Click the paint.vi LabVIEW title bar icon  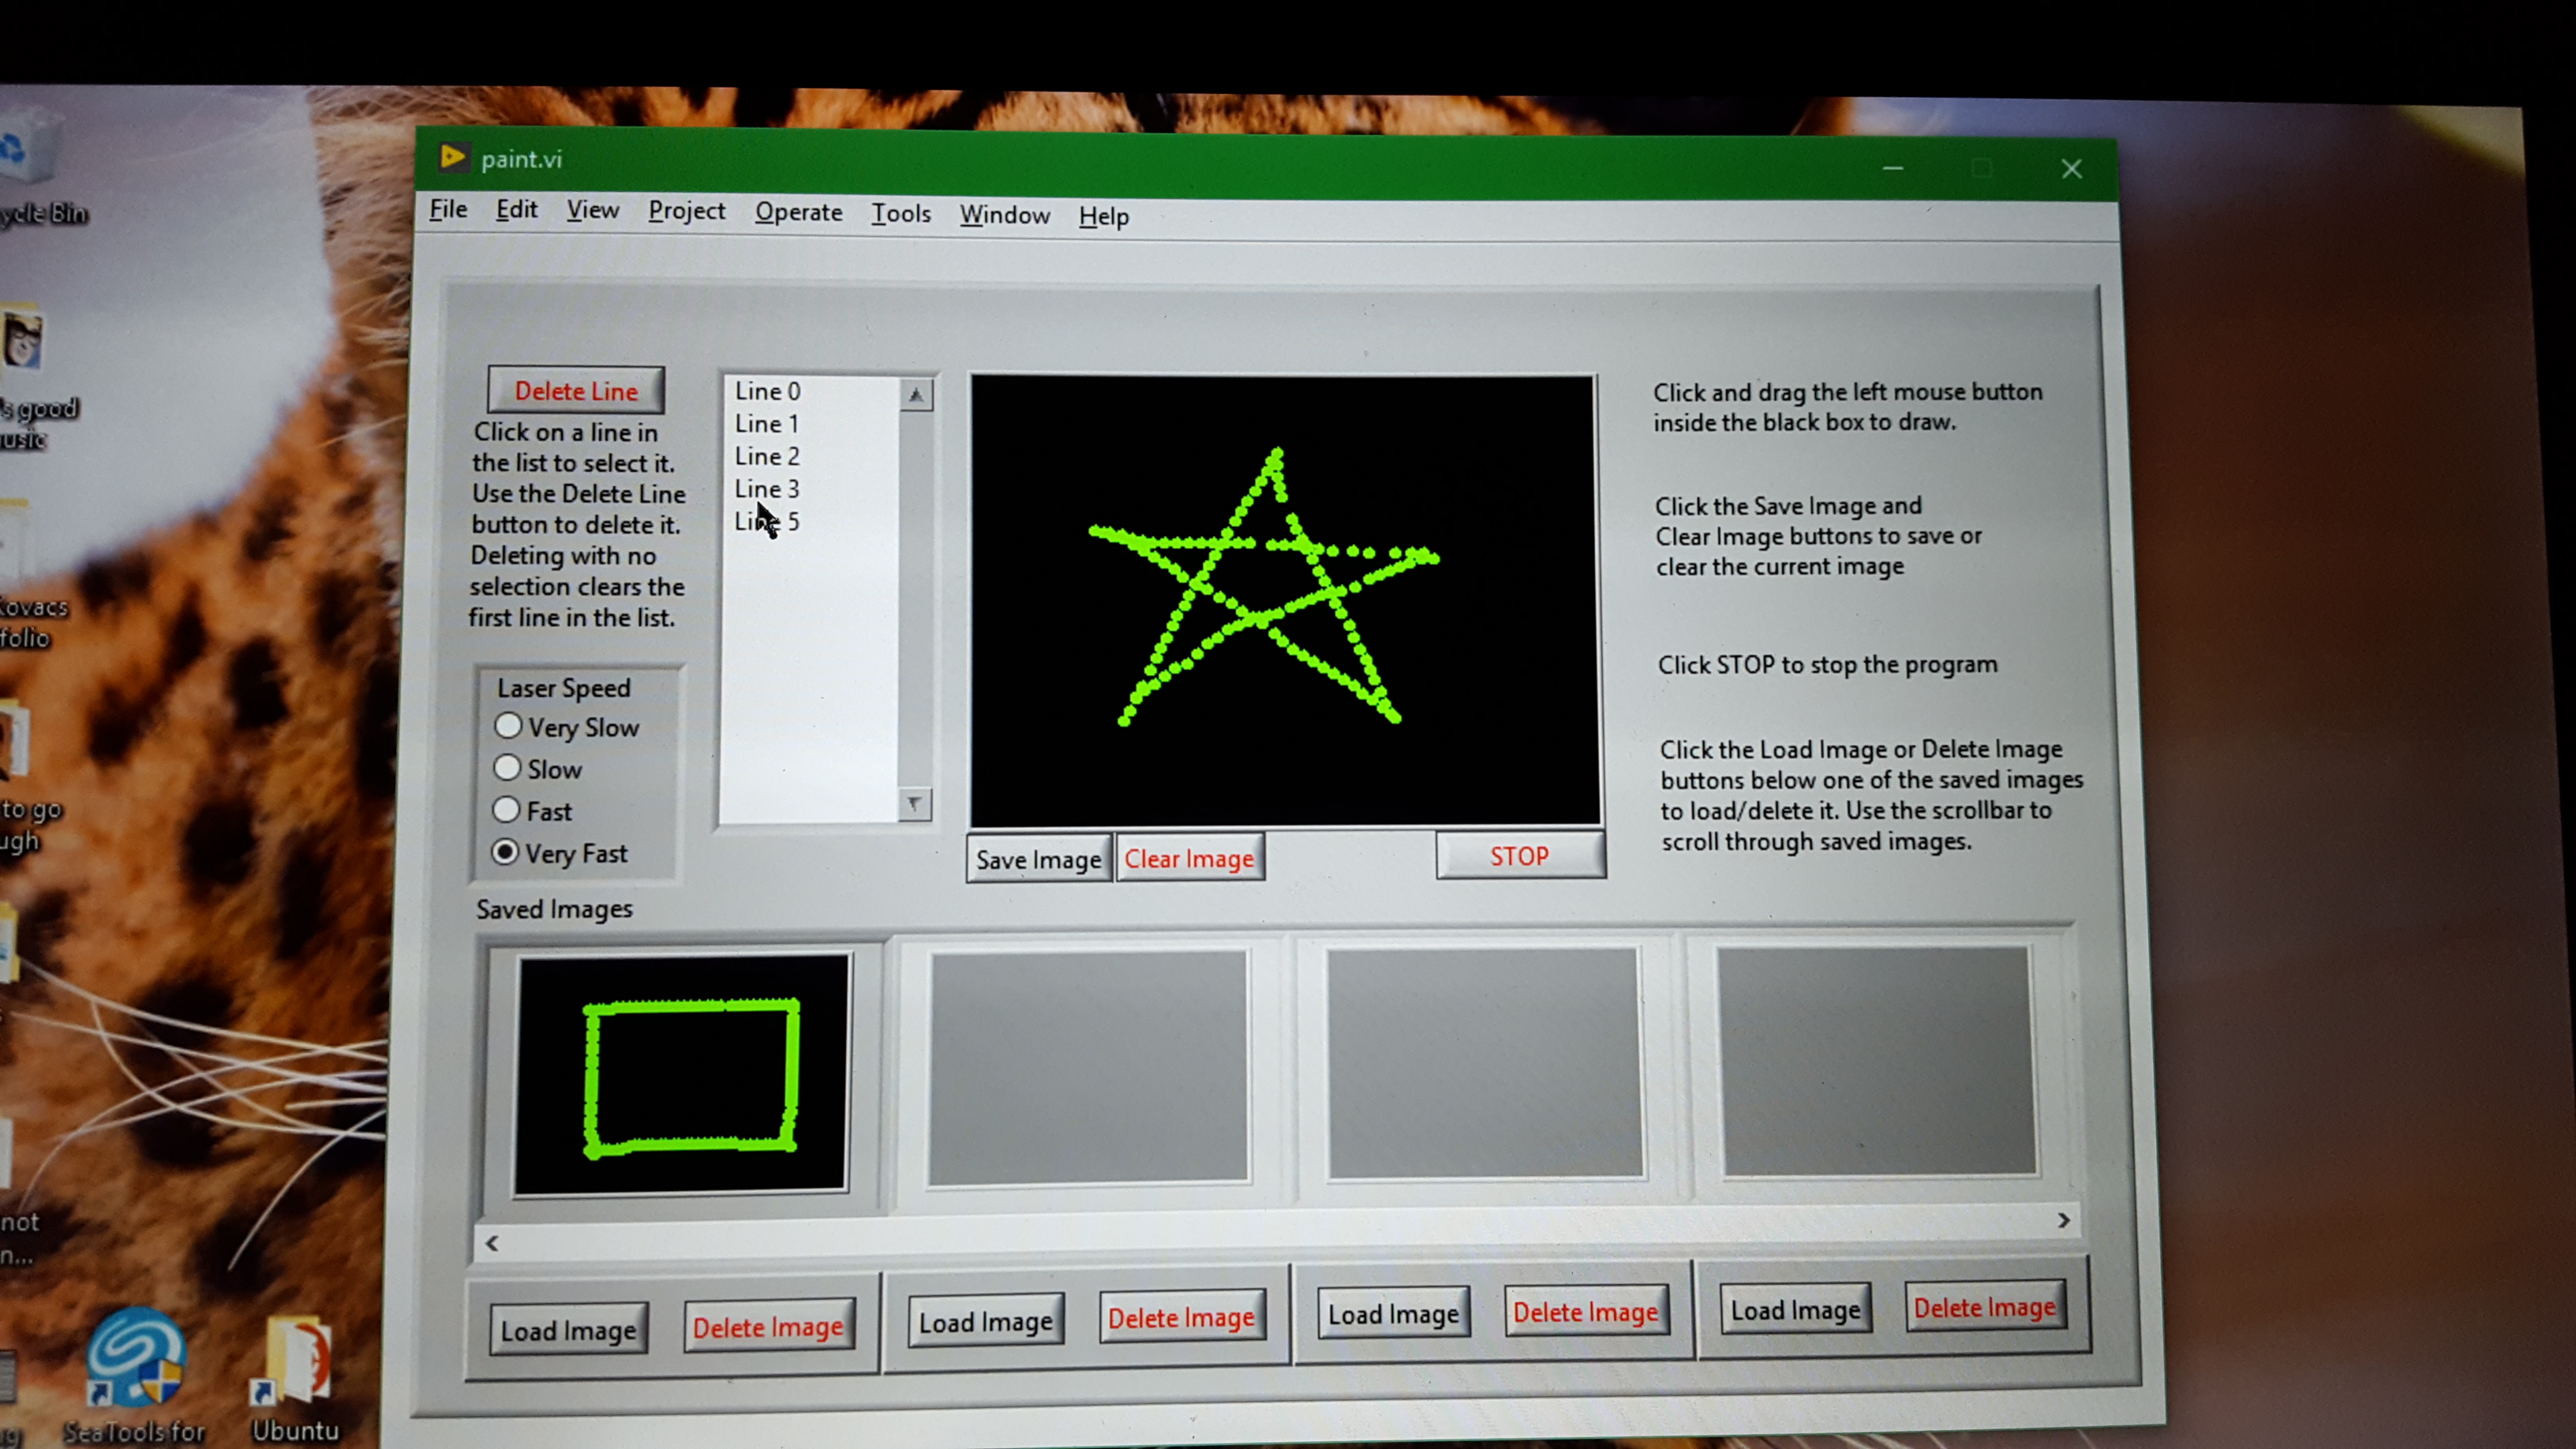pyautogui.click(x=453, y=157)
